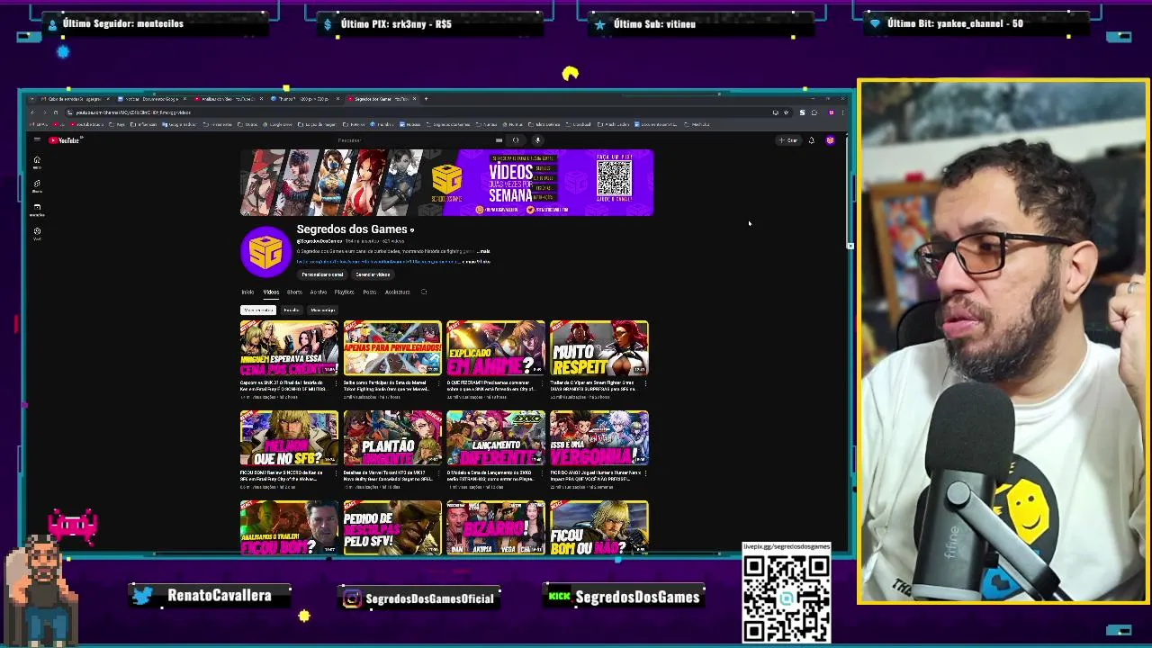Open the 'Melhor que no SF6?' video
Image resolution: width=1152 pixels, height=648 pixels.
point(289,438)
